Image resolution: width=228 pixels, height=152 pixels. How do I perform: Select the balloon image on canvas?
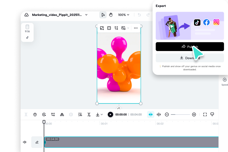click(x=119, y=65)
